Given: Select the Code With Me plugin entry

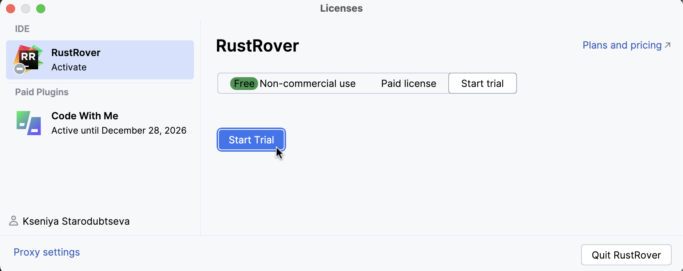Looking at the screenshot, I should click(x=100, y=123).
